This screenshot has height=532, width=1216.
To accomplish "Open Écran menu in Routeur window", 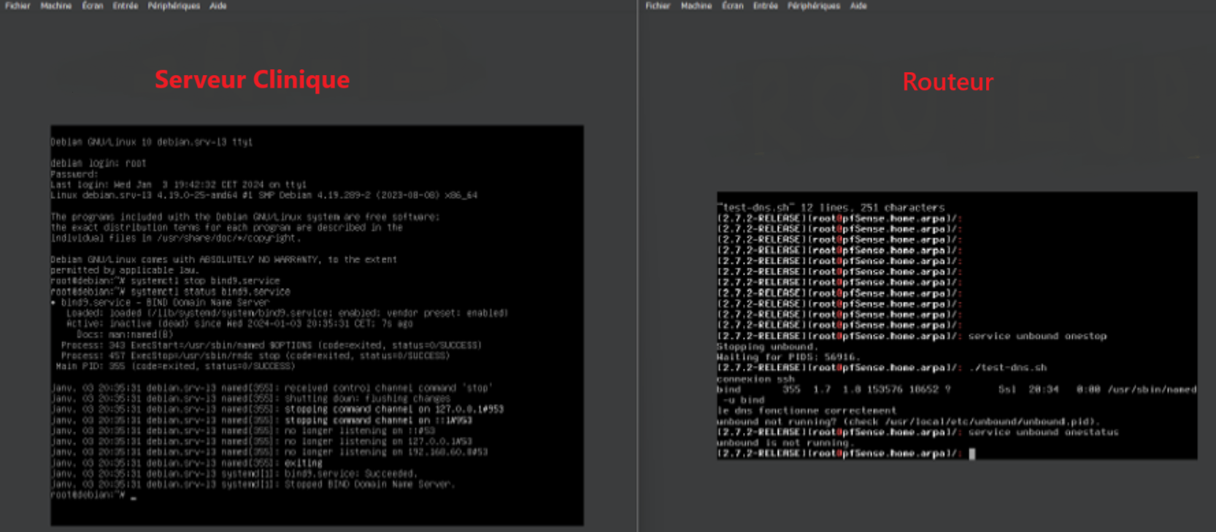I will click(732, 6).
